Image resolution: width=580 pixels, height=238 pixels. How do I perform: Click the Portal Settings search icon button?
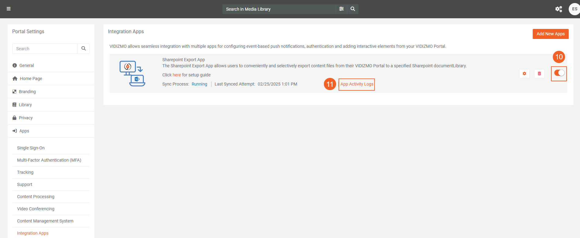[84, 49]
